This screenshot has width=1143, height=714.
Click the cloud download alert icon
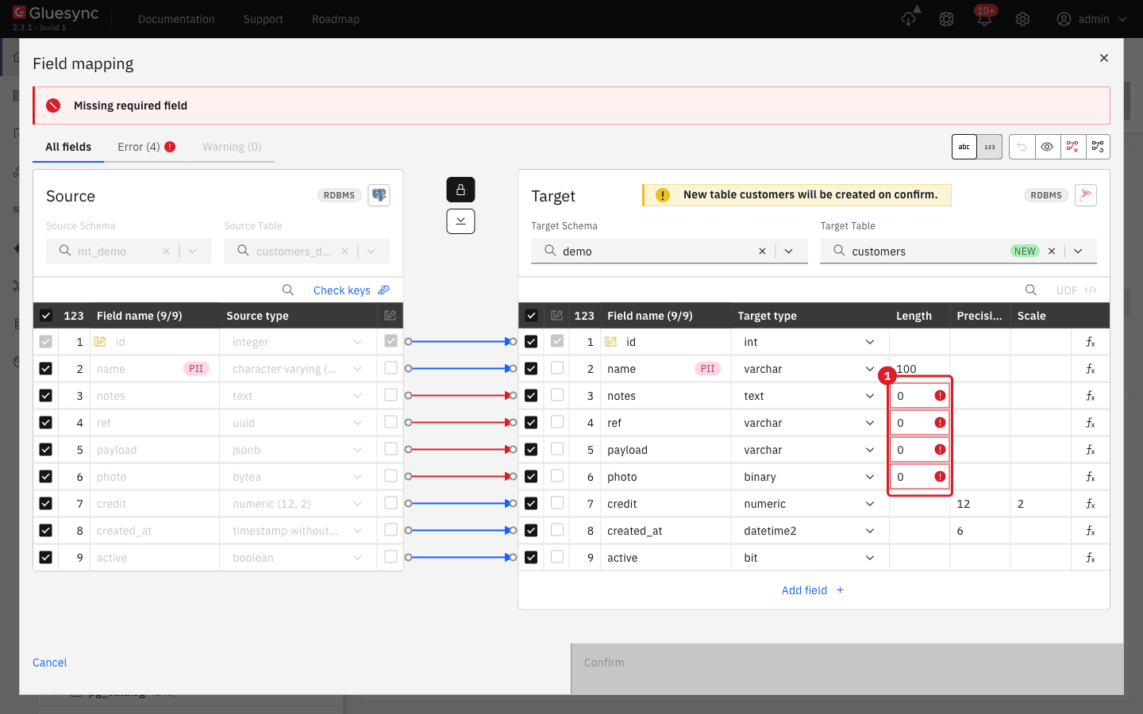click(x=910, y=17)
